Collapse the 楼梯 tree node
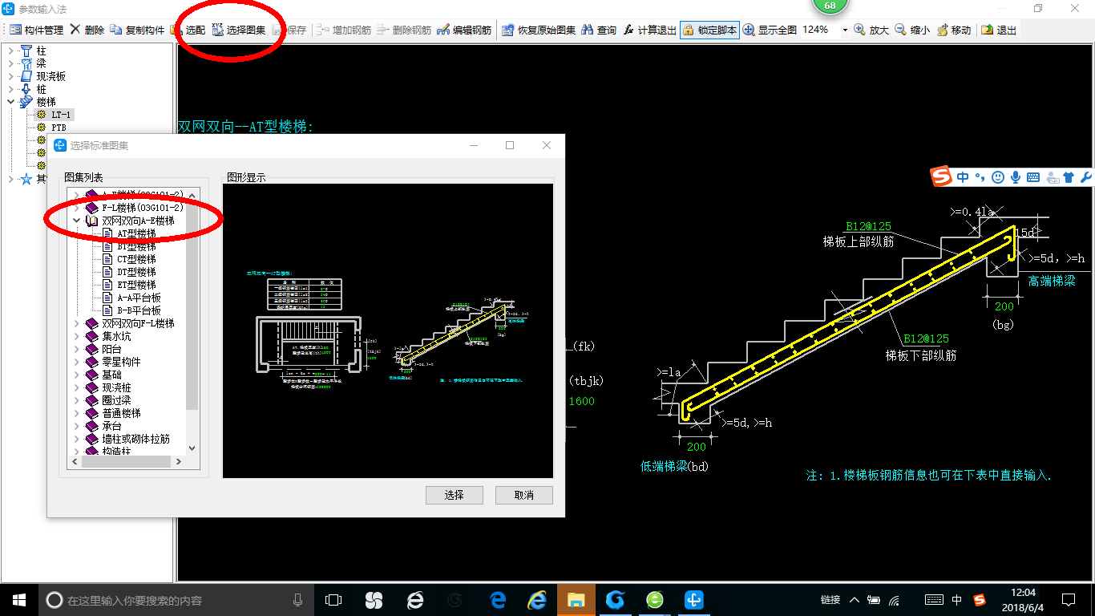The image size is (1095, 616). pos(10,103)
